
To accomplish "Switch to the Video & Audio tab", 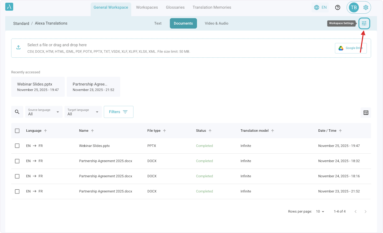I will click(x=216, y=23).
